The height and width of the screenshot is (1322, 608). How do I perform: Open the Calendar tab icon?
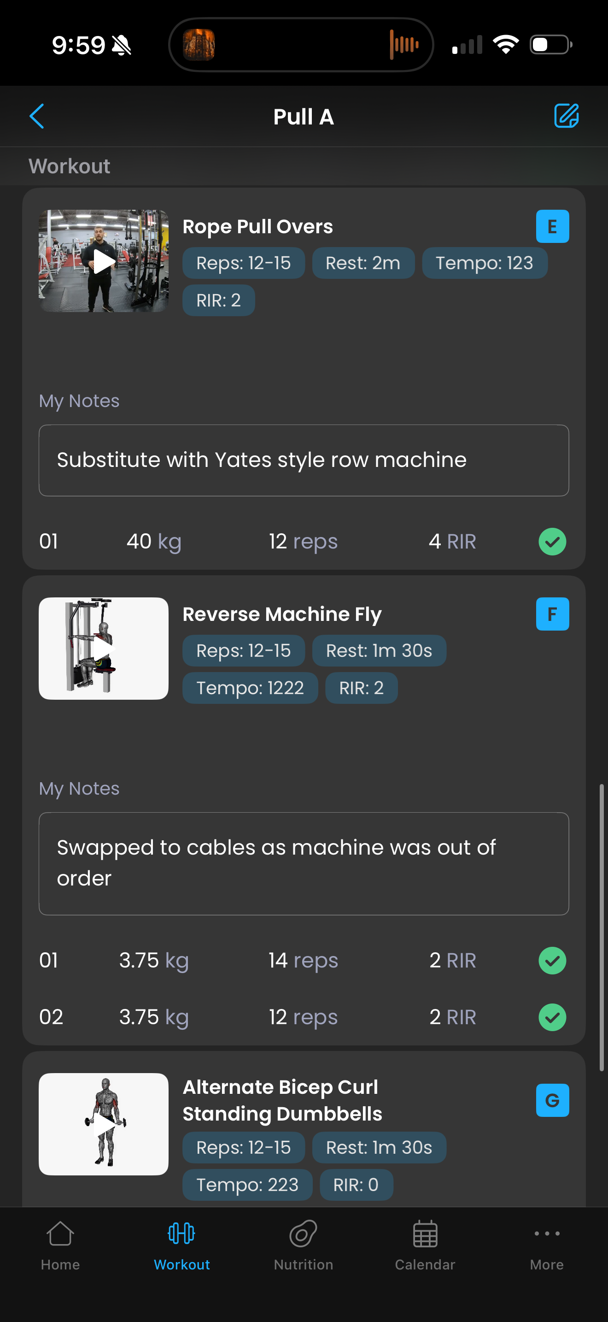tap(425, 1235)
